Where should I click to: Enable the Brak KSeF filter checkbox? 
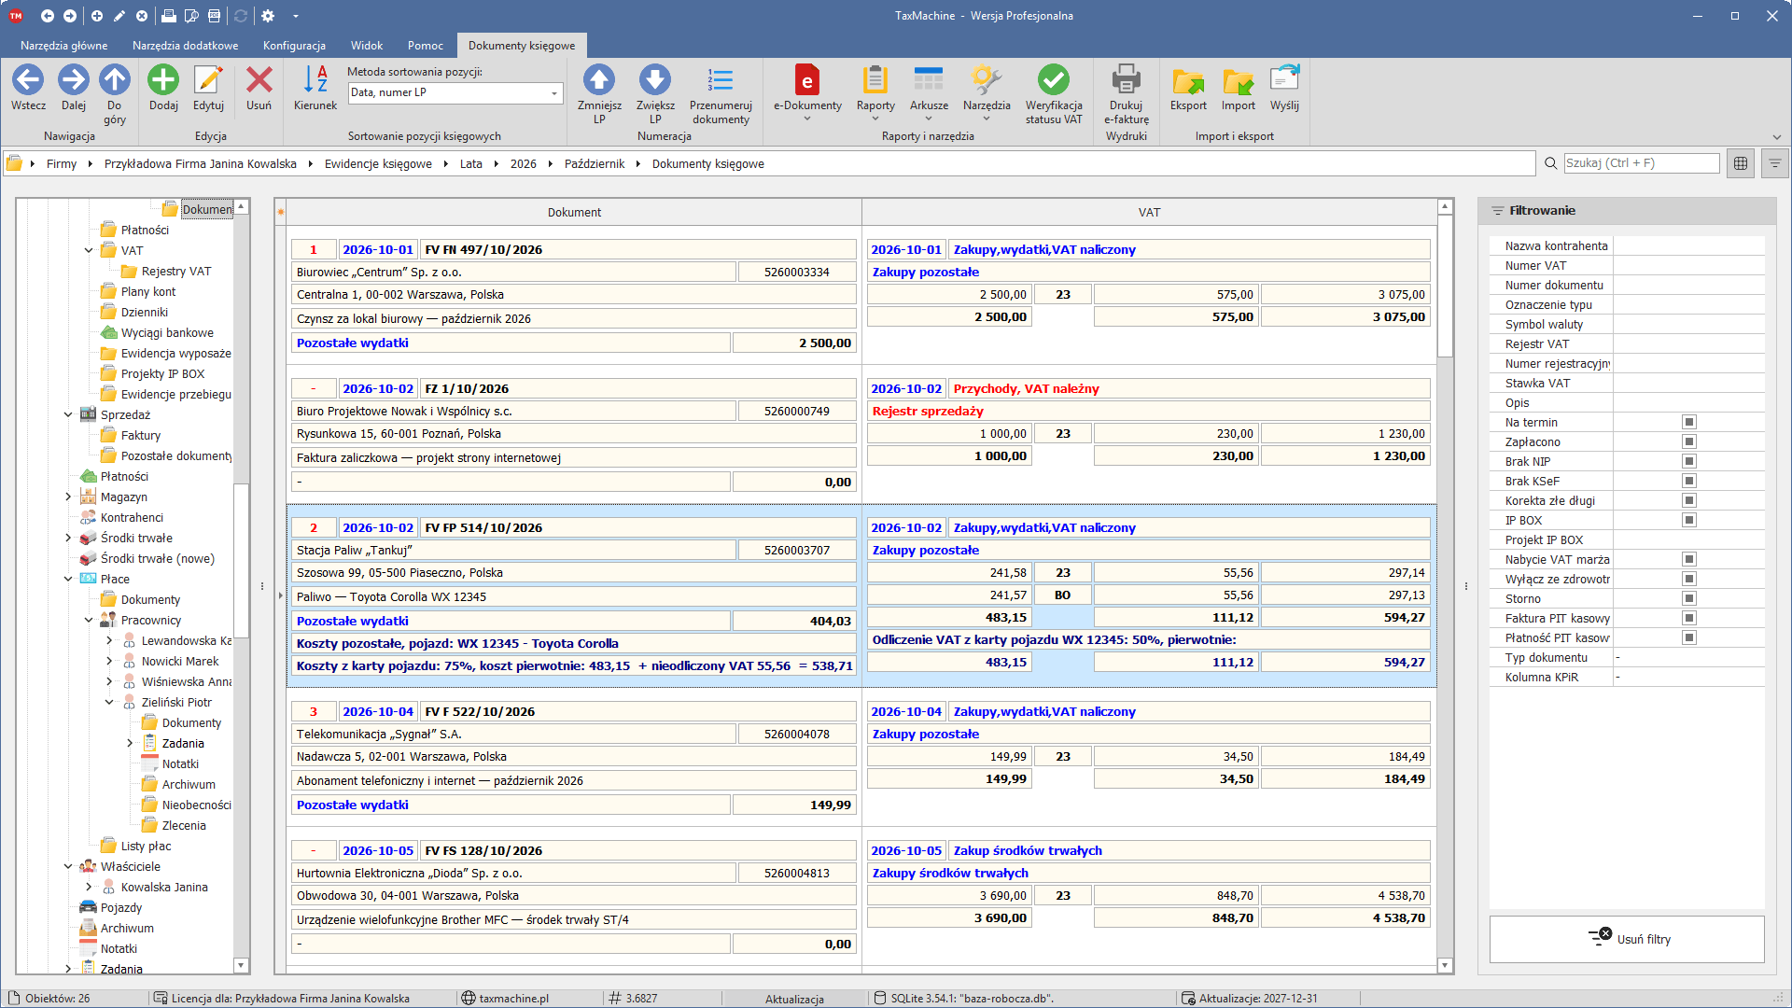(1689, 481)
